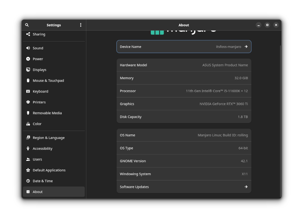Image resolution: width=303 pixels, height=222 pixels.
Task: Open the Color settings icon
Action: [x=27, y=124]
